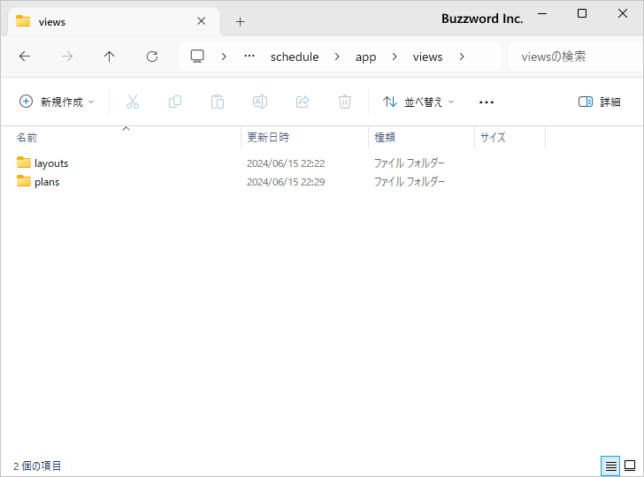The height and width of the screenshot is (477, 644).
Task: Switch to details list view layout
Action: pos(610,466)
